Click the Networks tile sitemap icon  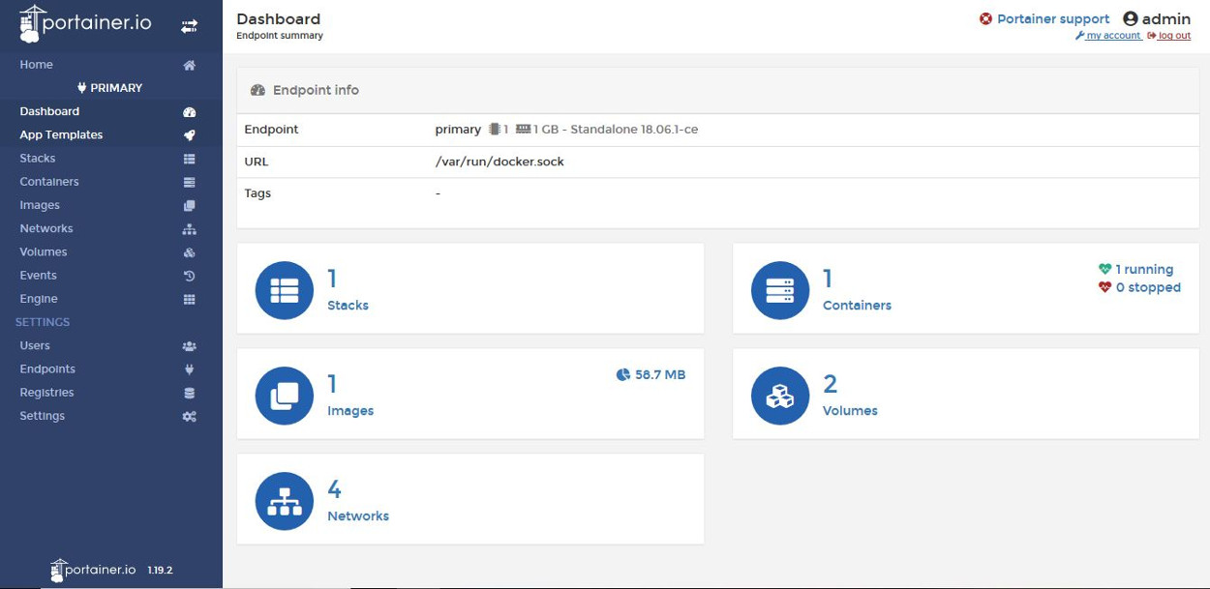tap(284, 501)
